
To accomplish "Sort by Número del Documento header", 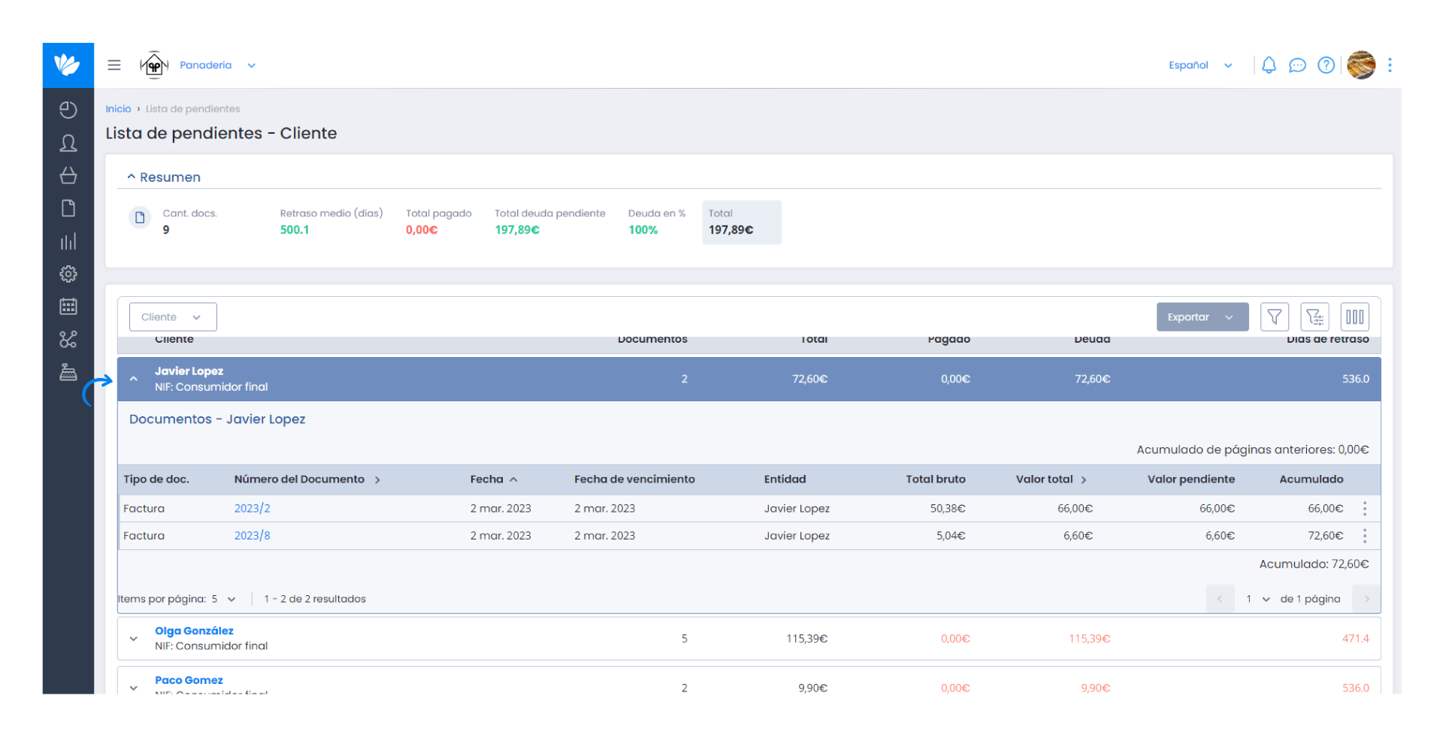I will tap(307, 479).
